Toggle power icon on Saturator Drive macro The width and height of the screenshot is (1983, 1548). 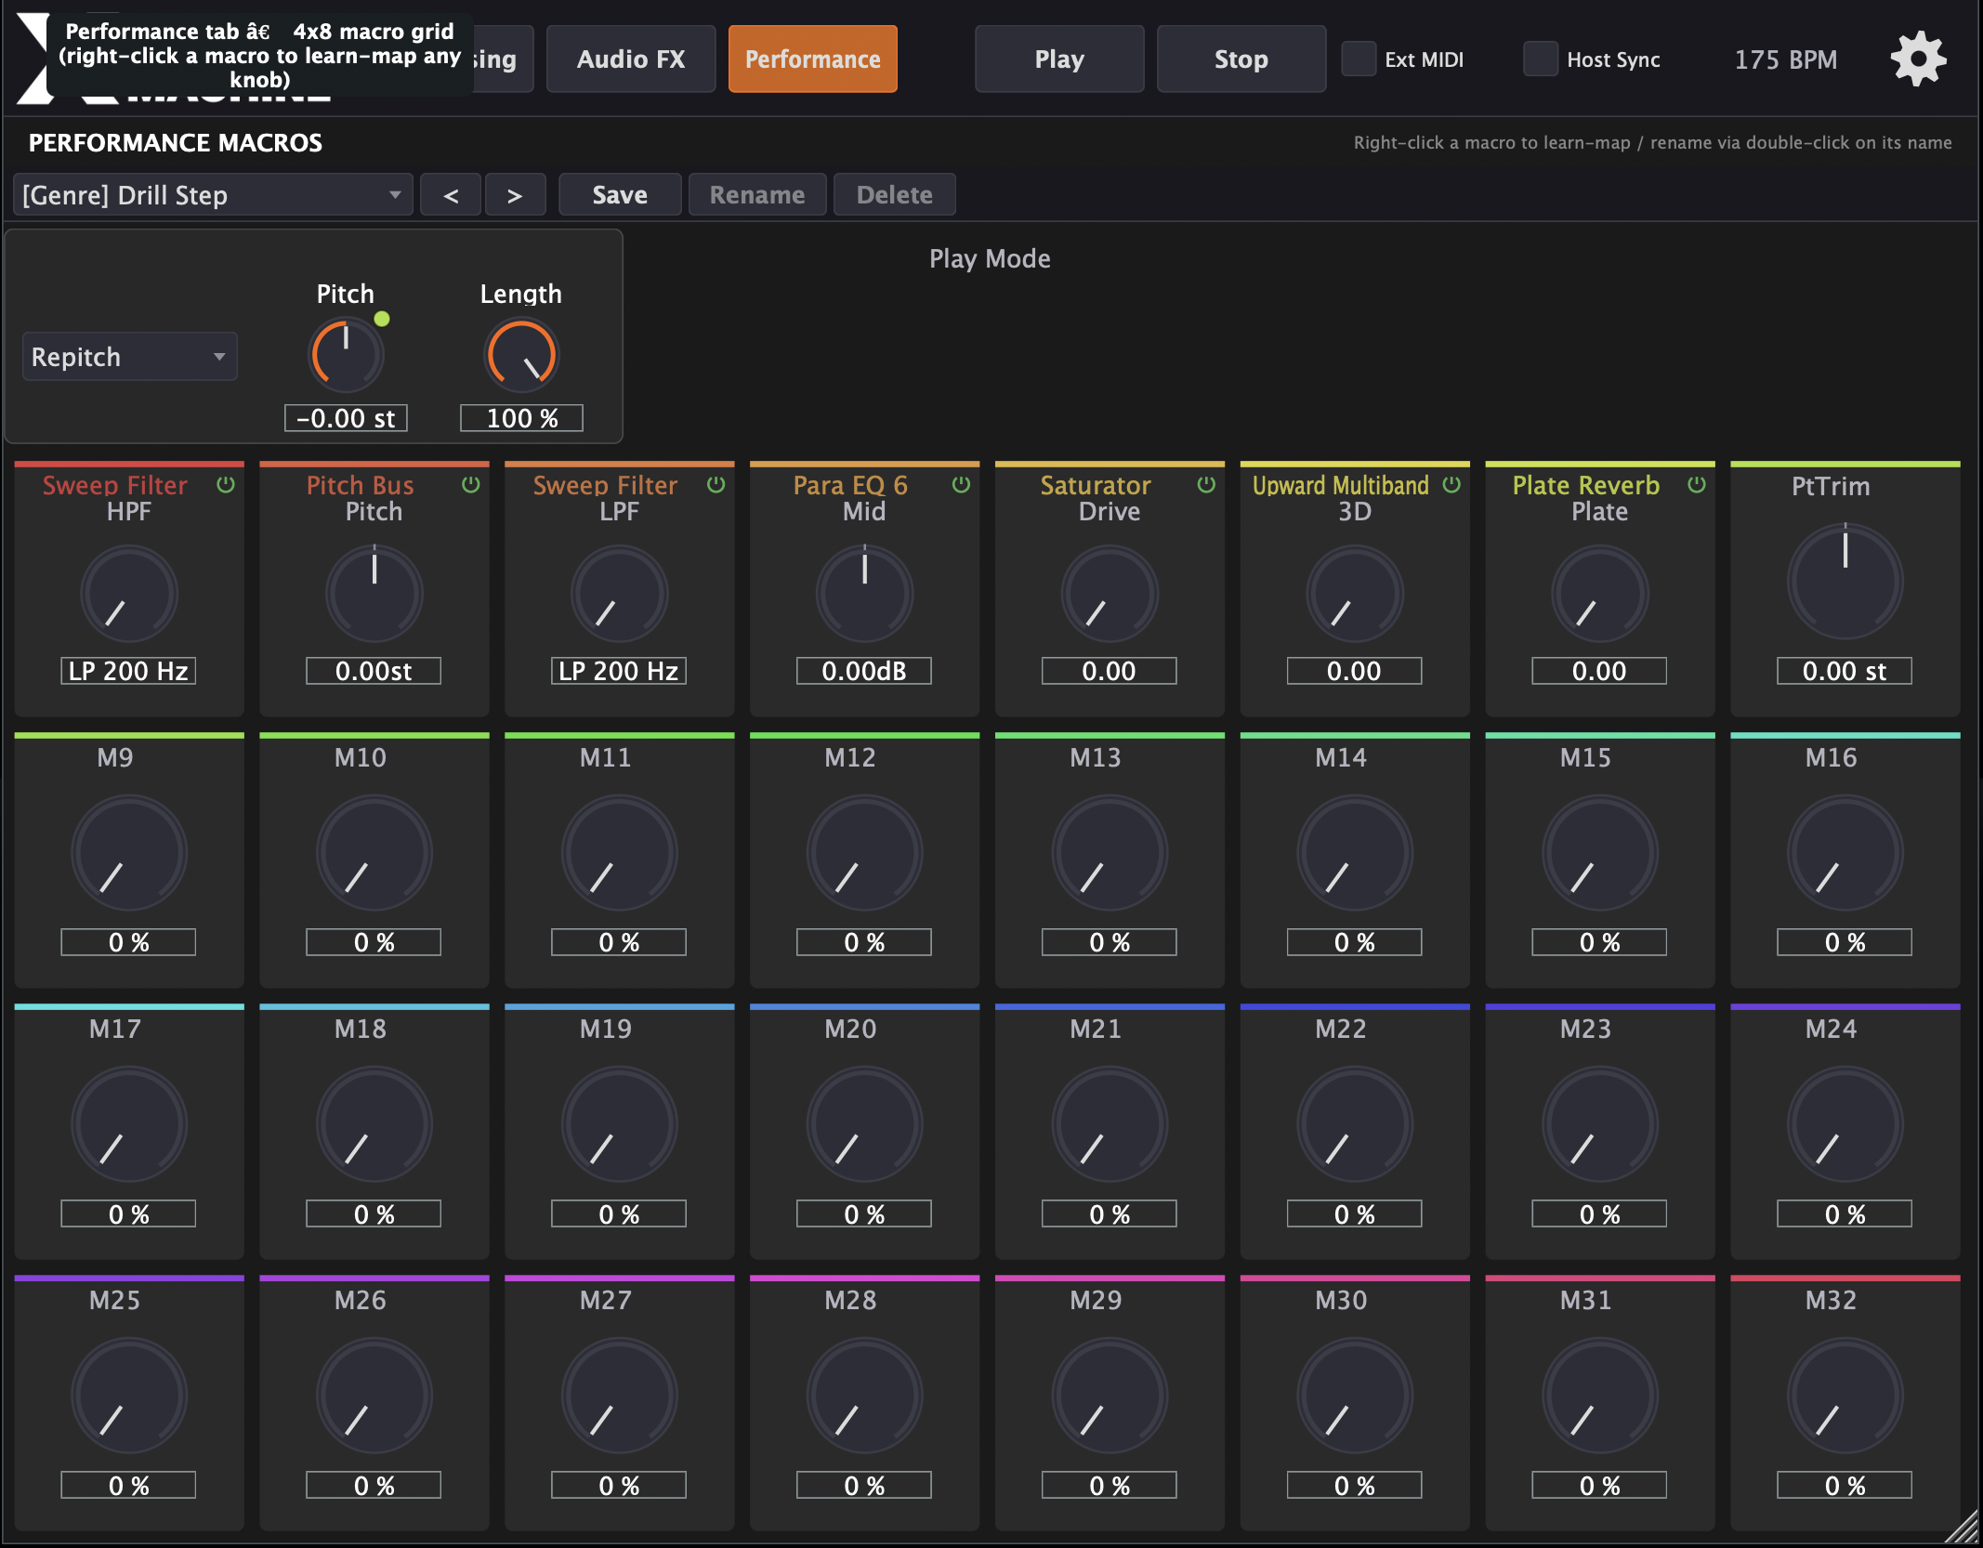[x=1206, y=484]
